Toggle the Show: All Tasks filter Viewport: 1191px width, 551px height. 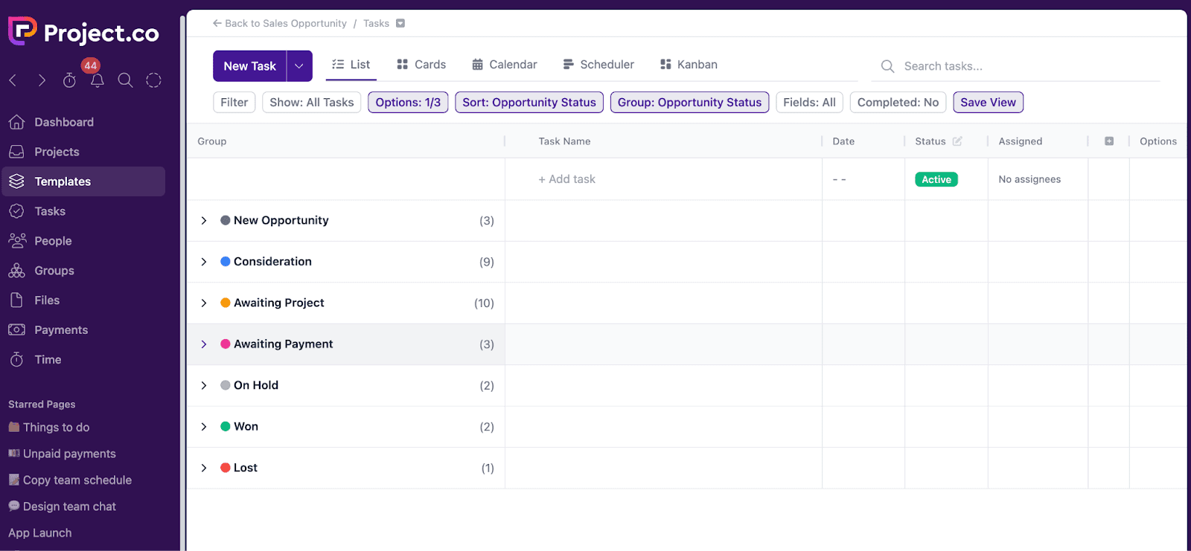(x=311, y=103)
